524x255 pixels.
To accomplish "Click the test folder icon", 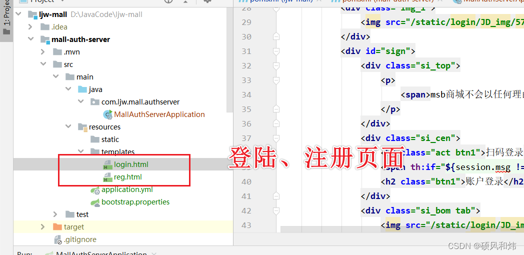I will click(x=70, y=214).
